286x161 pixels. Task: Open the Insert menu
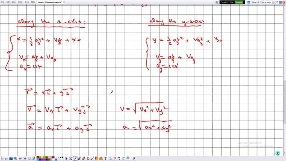20,2
